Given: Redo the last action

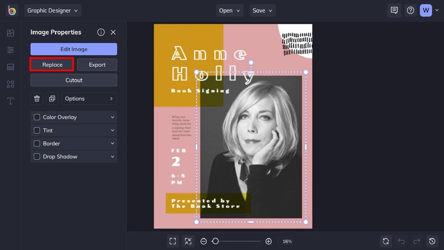Looking at the screenshot, I should click(417, 241).
